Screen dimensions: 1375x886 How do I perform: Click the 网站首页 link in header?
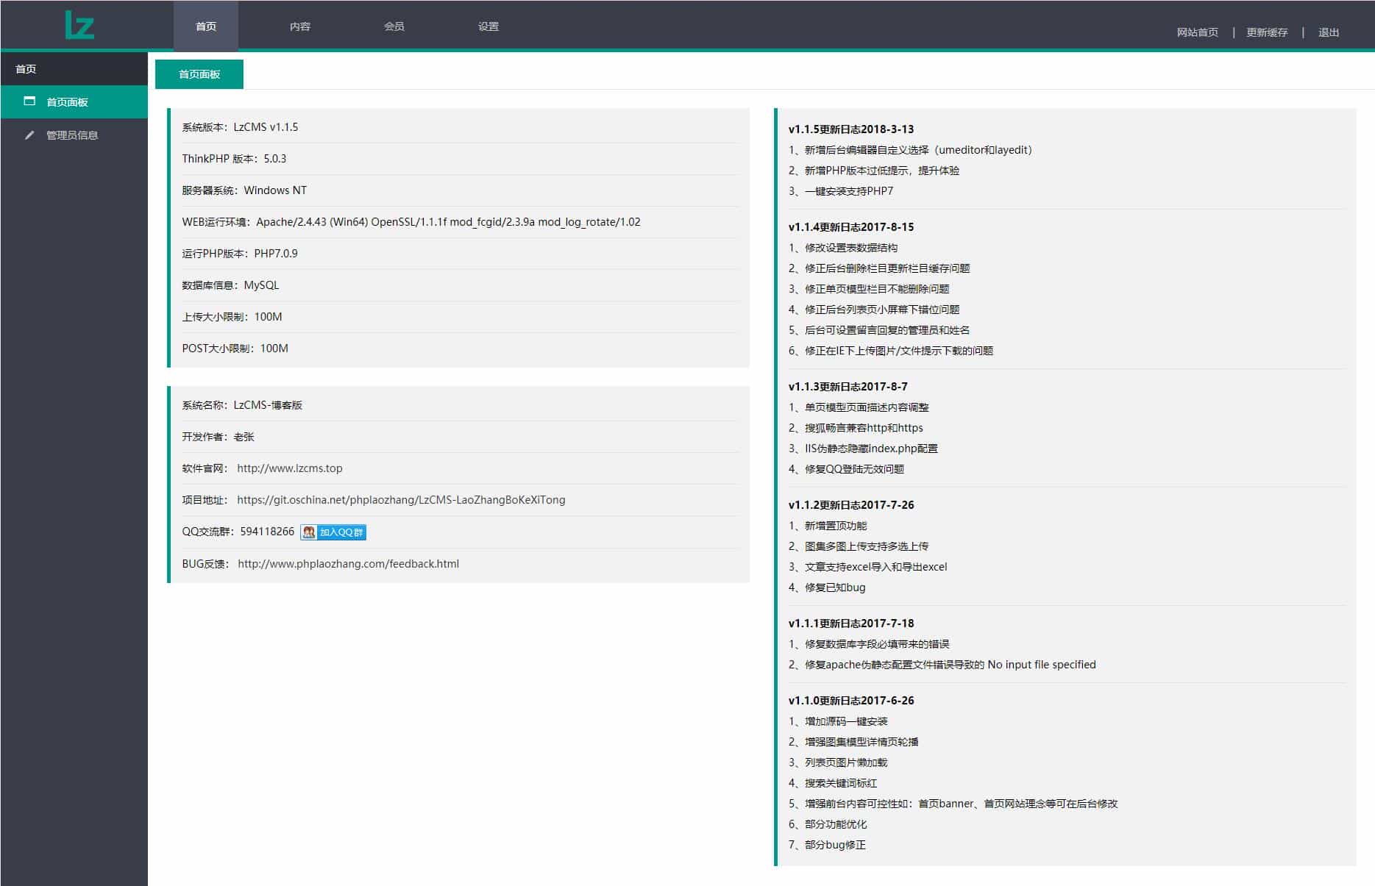pyautogui.click(x=1197, y=32)
